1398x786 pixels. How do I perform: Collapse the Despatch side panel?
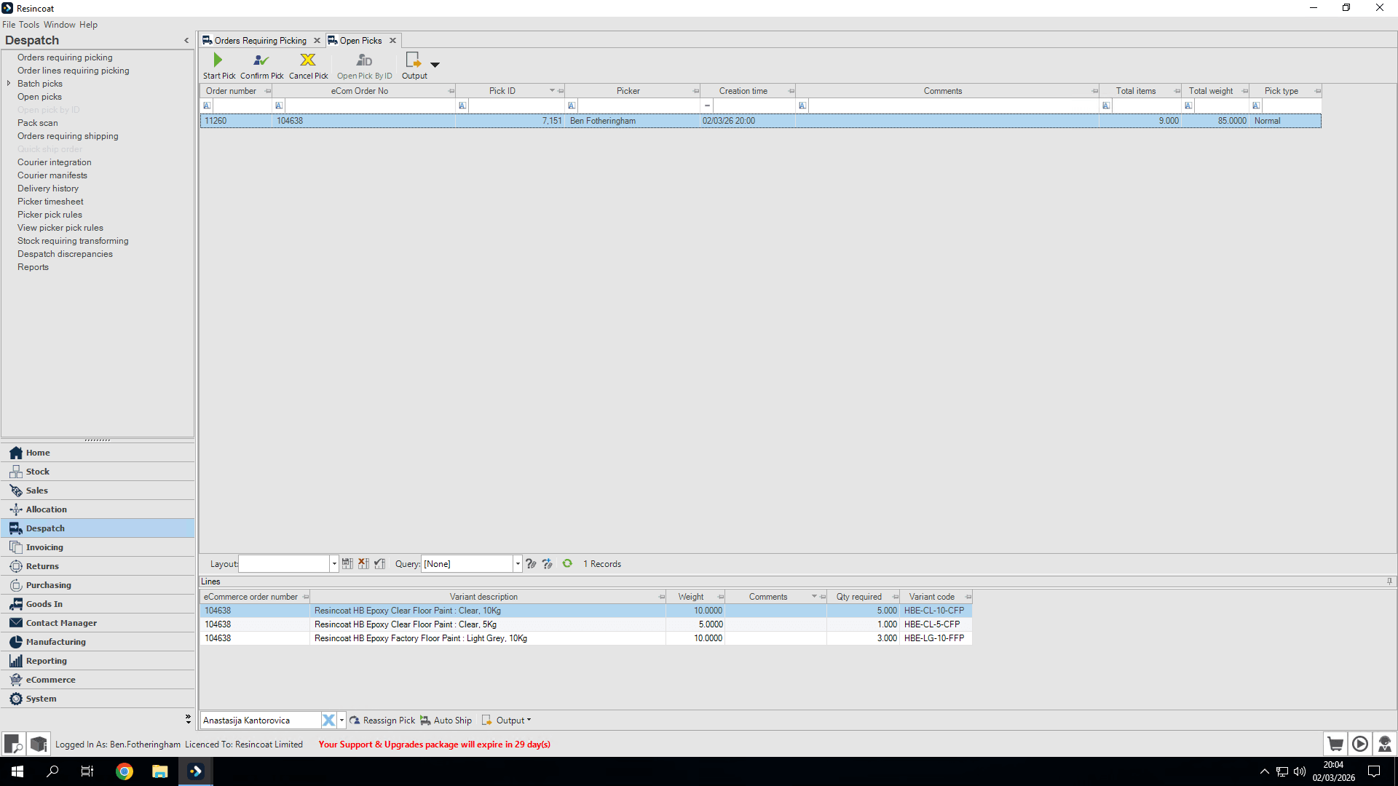tap(186, 41)
